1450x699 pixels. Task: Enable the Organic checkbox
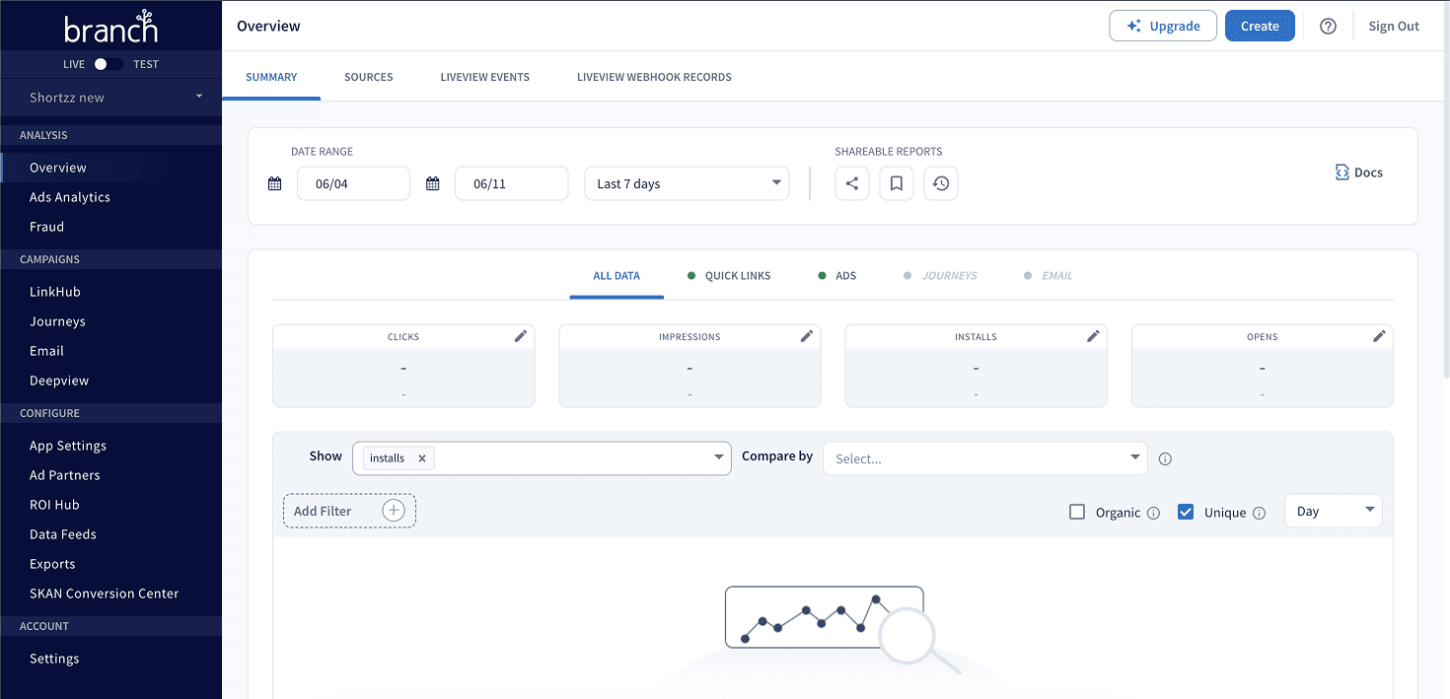click(1077, 512)
